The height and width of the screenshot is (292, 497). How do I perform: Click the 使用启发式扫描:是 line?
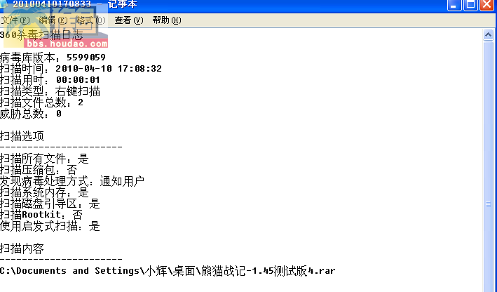point(50,226)
